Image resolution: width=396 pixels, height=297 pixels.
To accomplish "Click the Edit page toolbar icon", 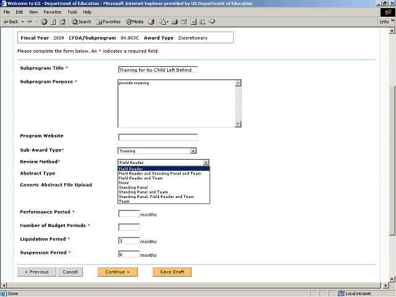I will coord(184,22).
